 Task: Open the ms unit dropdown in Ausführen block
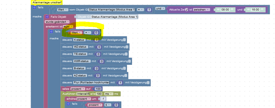[109, 94]
